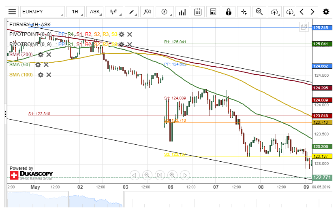This screenshot has width=336, height=209.
Task: Step chart forward with right triangle control
Action: click(x=185, y=175)
